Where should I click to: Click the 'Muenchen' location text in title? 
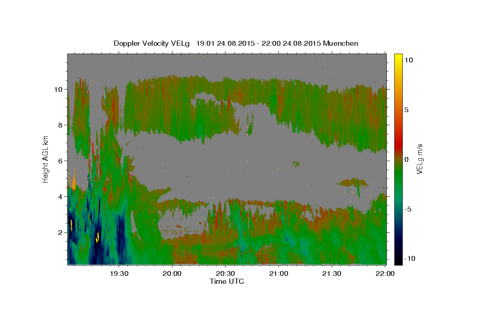(341, 43)
